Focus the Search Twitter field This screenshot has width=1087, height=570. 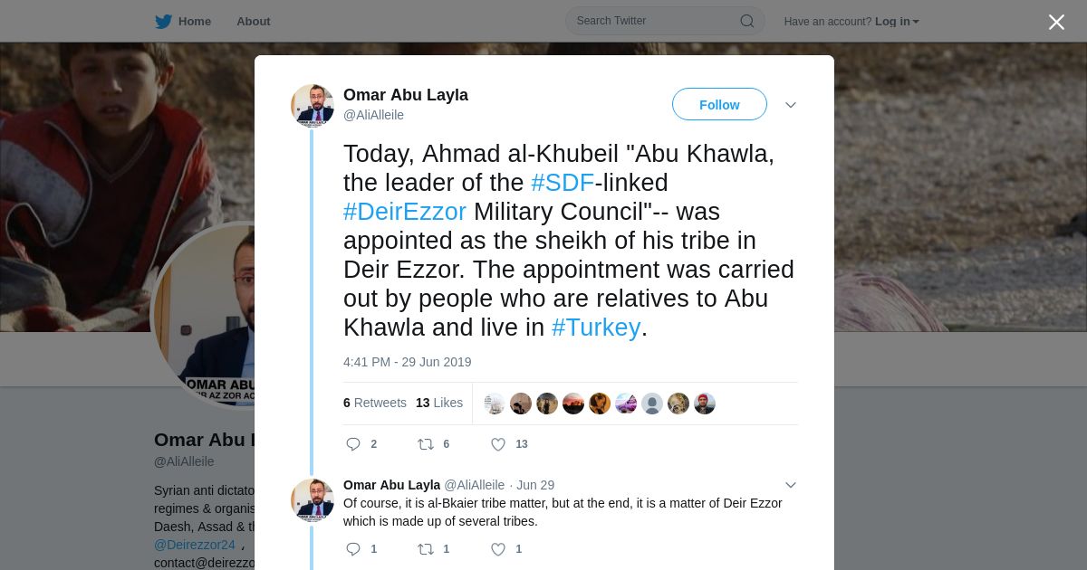click(652, 21)
